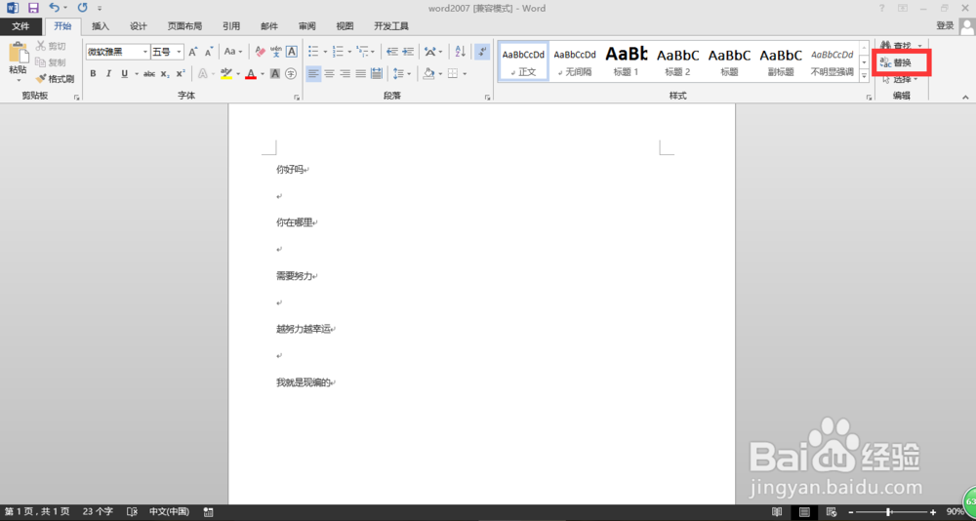Shrink font size with the smaller A icon
Image resolution: width=976 pixels, height=521 pixels.
(209, 52)
